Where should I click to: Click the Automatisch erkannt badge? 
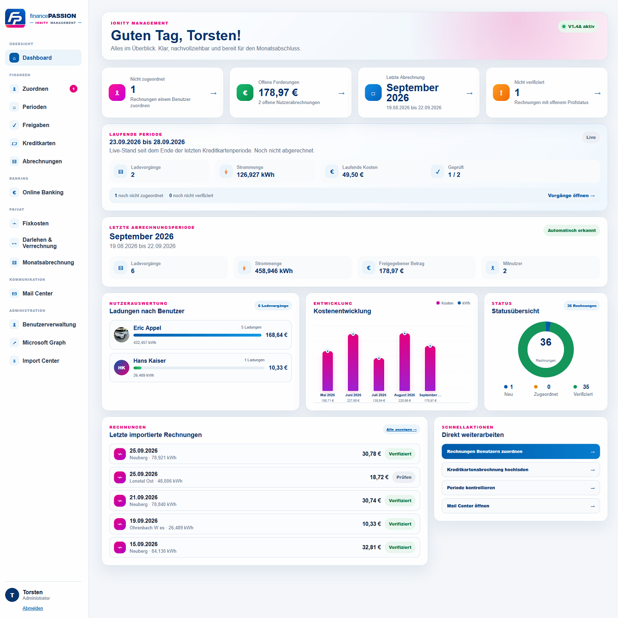(x=572, y=231)
